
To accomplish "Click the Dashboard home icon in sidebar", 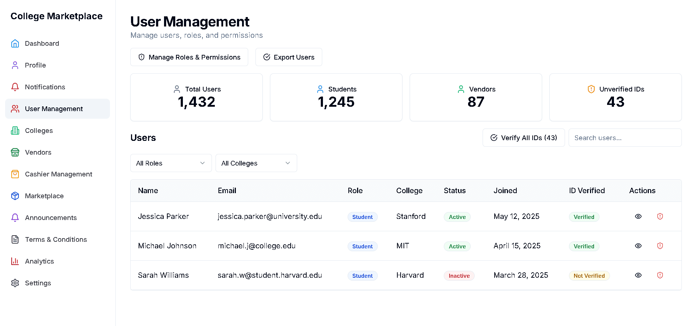I will click(x=15, y=44).
